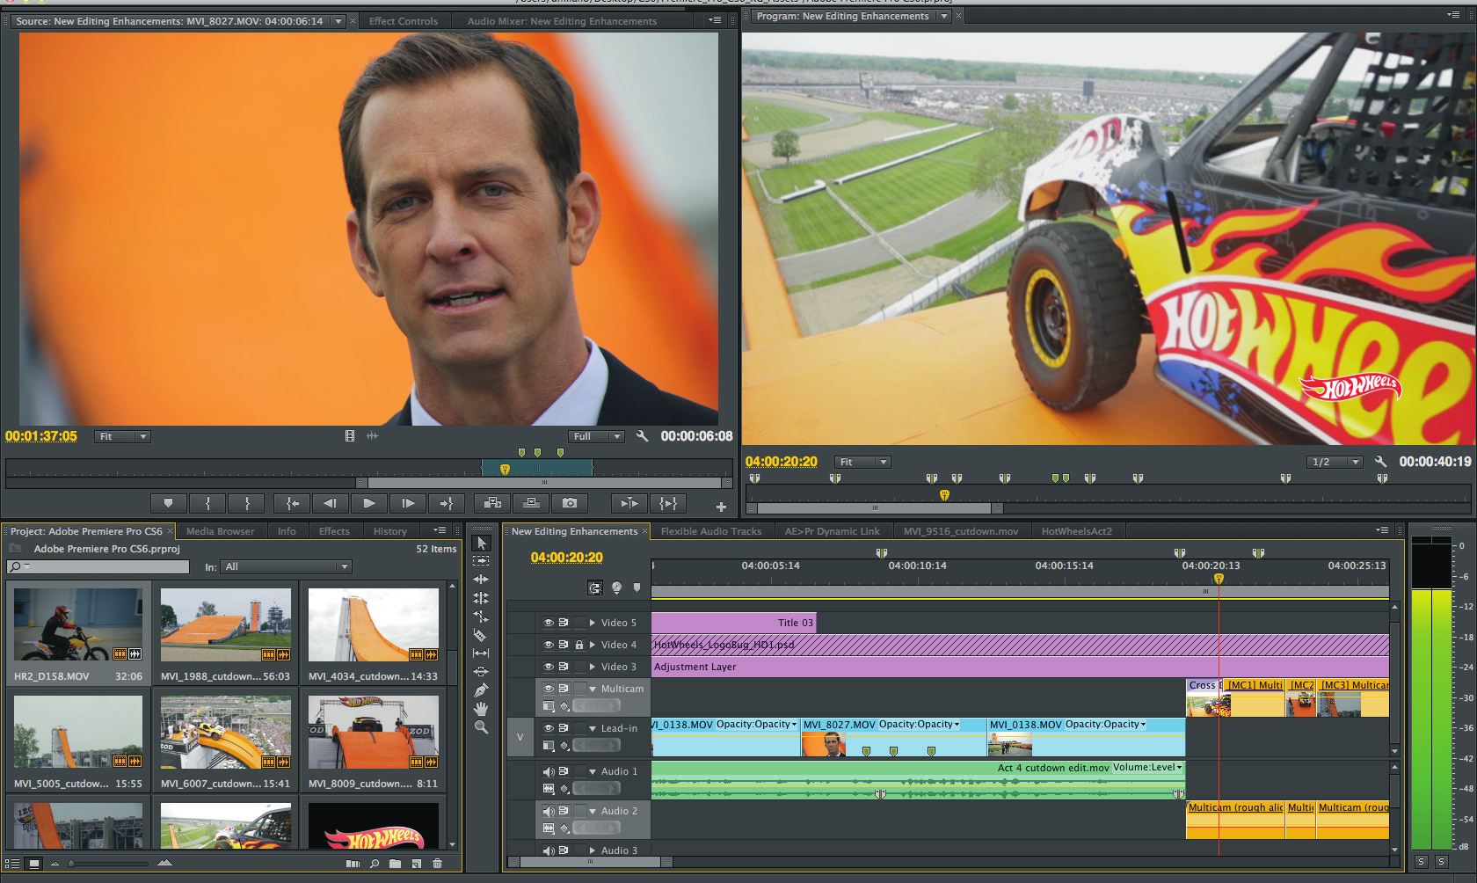Choose the Hand tool
The width and height of the screenshot is (1477, 883).
coord(481,709)
